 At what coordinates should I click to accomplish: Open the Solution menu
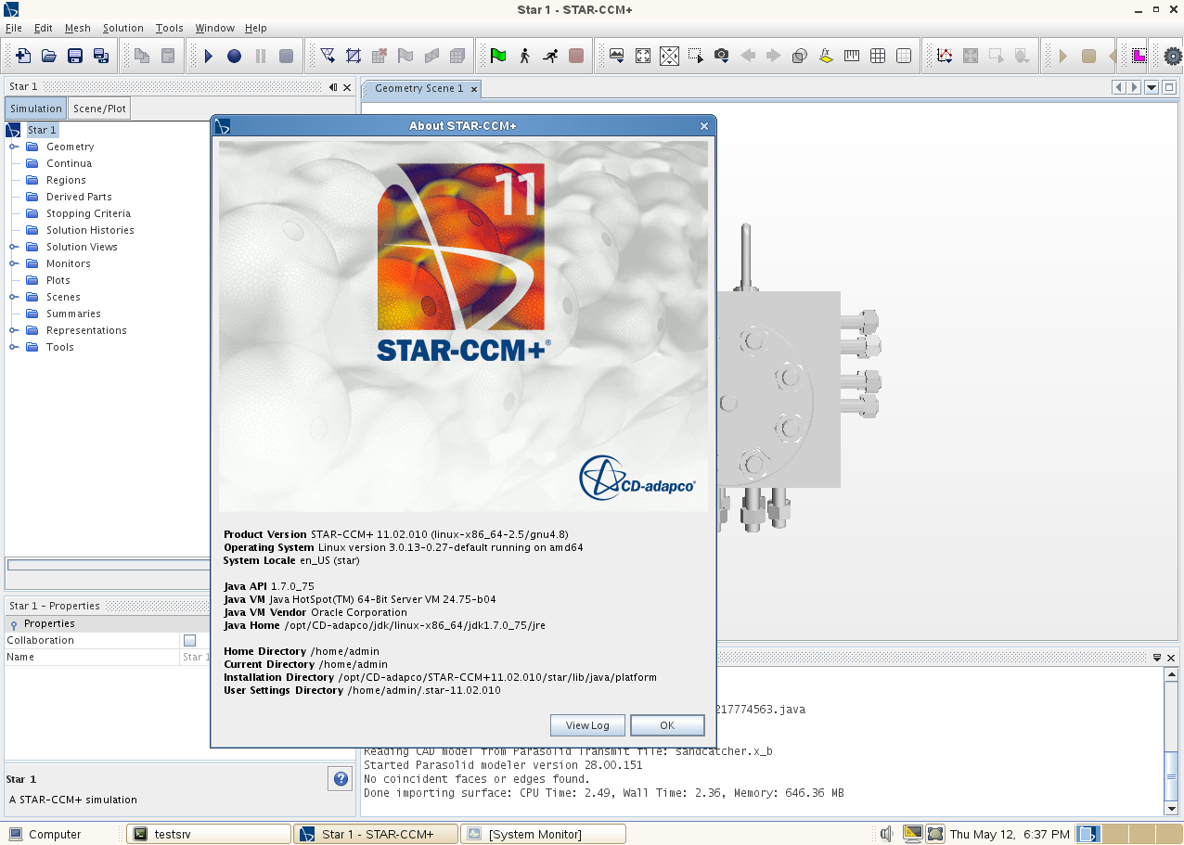coord(122,28)
